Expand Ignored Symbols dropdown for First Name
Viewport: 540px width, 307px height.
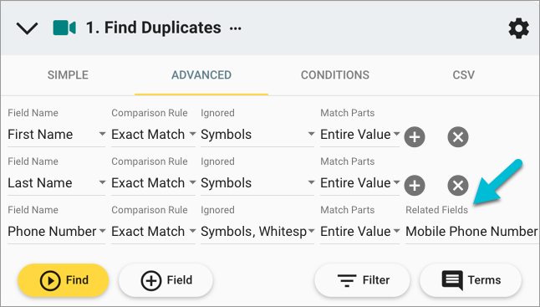pyautogui.click(x=257, y=135)
